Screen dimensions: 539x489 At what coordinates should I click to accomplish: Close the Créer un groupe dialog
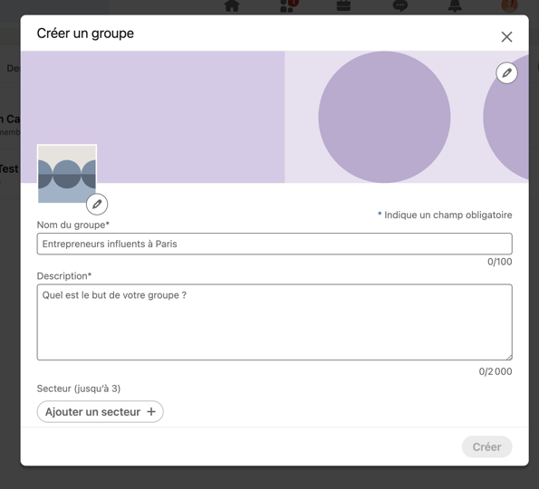point(506,37)
